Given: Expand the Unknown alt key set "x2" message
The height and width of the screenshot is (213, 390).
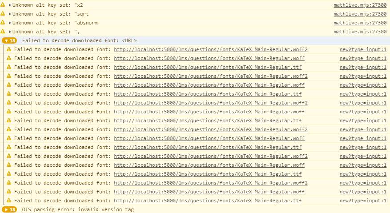Looking at the screenshot, I should coord(10,5).
